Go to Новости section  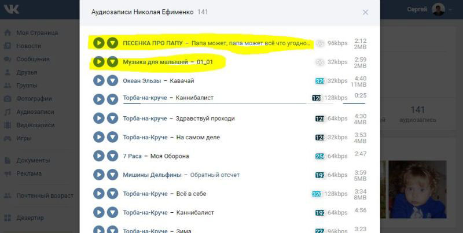coord(28,46)
